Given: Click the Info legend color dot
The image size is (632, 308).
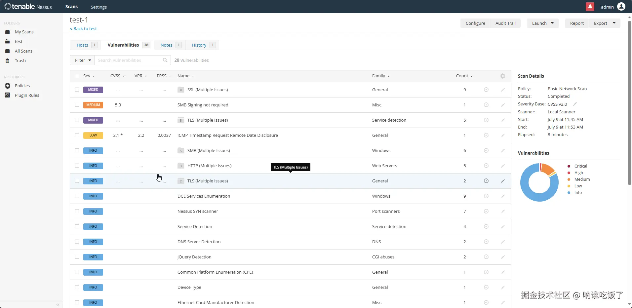Looking at the screenshot, I should click(x=569, y=193).
